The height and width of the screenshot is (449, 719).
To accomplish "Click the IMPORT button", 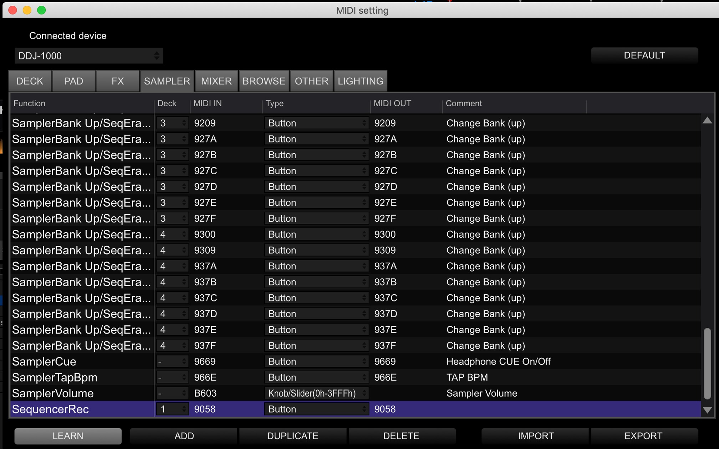I will tap(536, 436).
